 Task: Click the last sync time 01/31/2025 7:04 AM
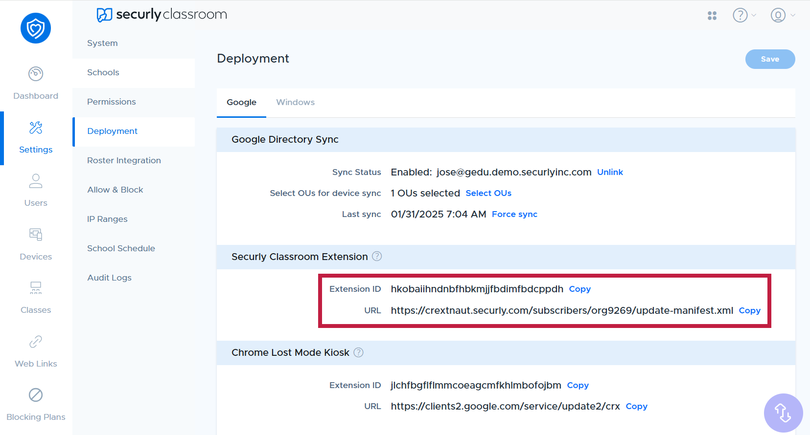pyautogui.click(x=439, y=214)
